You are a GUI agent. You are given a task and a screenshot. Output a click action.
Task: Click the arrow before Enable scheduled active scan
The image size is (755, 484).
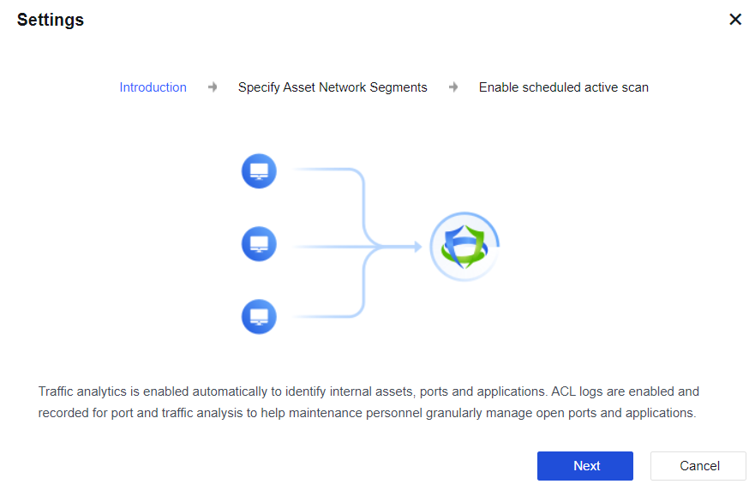(453, 87)
